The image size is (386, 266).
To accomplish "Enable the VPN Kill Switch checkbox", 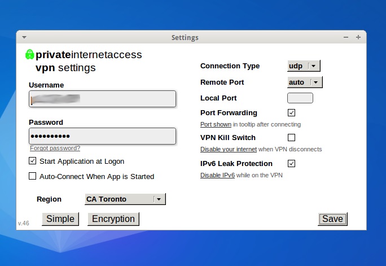I will [x=291, y=137].
